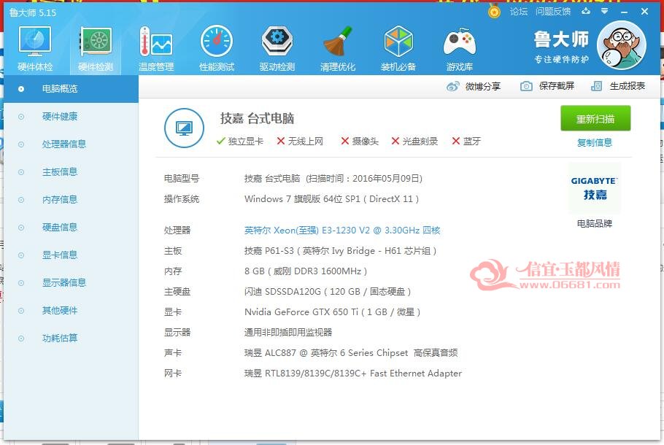Image resolution: width=664 pixels, height=445 pixels.
Task: Click the 摄像头 status item
Action: pyautogui.click(x=360, y=142)
